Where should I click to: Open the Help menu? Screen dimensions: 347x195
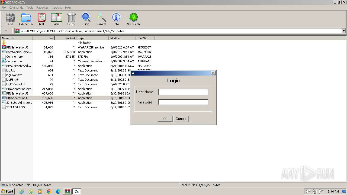tap(68, 8)
